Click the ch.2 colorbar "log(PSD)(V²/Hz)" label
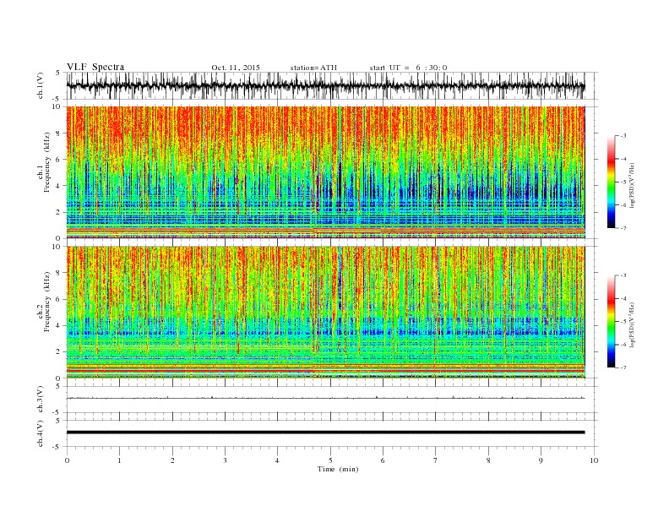This screenshot has width=669, height=517. click(x=633, y=324)
